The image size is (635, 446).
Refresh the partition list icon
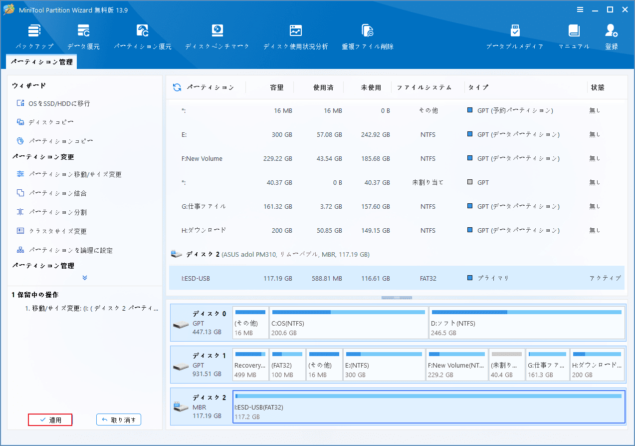tap(177, 87)
